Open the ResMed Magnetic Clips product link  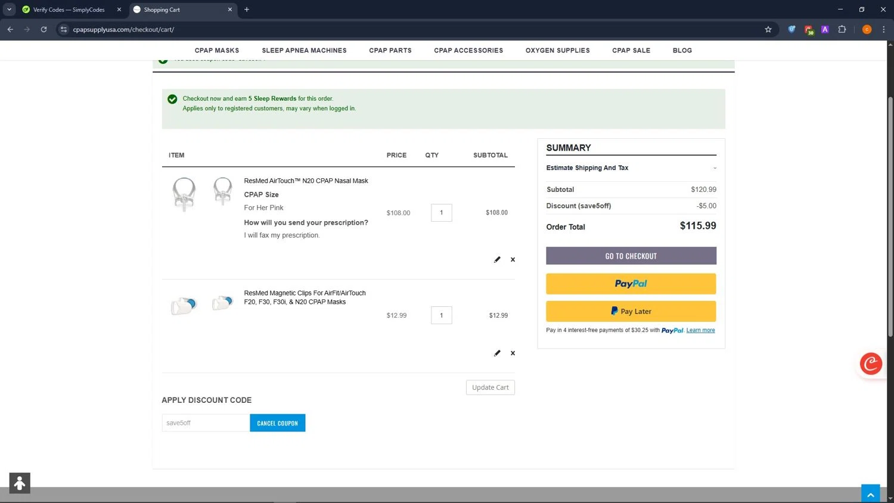click(305, 297)
